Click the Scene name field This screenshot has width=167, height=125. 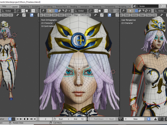149,6
